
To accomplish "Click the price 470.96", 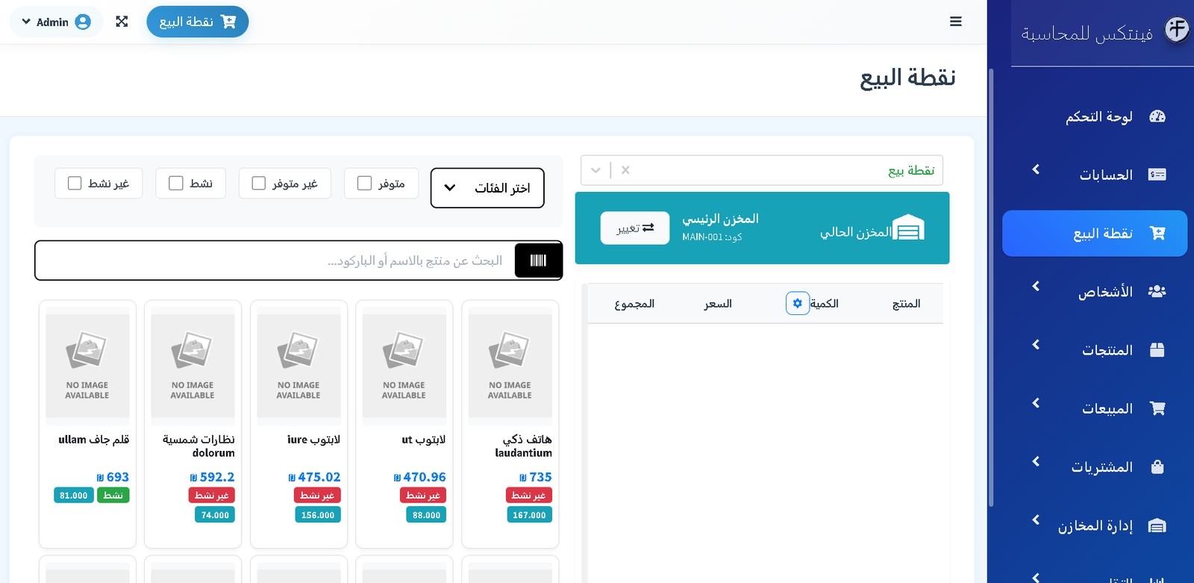I will (420, 477).
